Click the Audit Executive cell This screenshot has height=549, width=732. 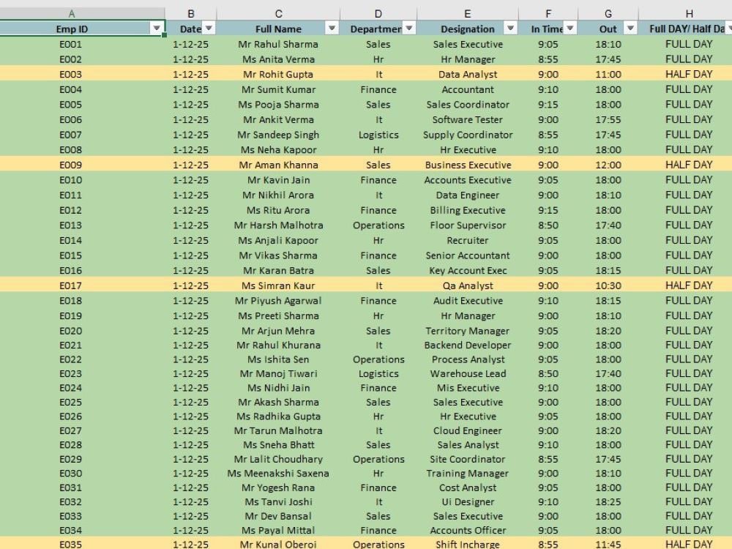[x=467, y=301]
